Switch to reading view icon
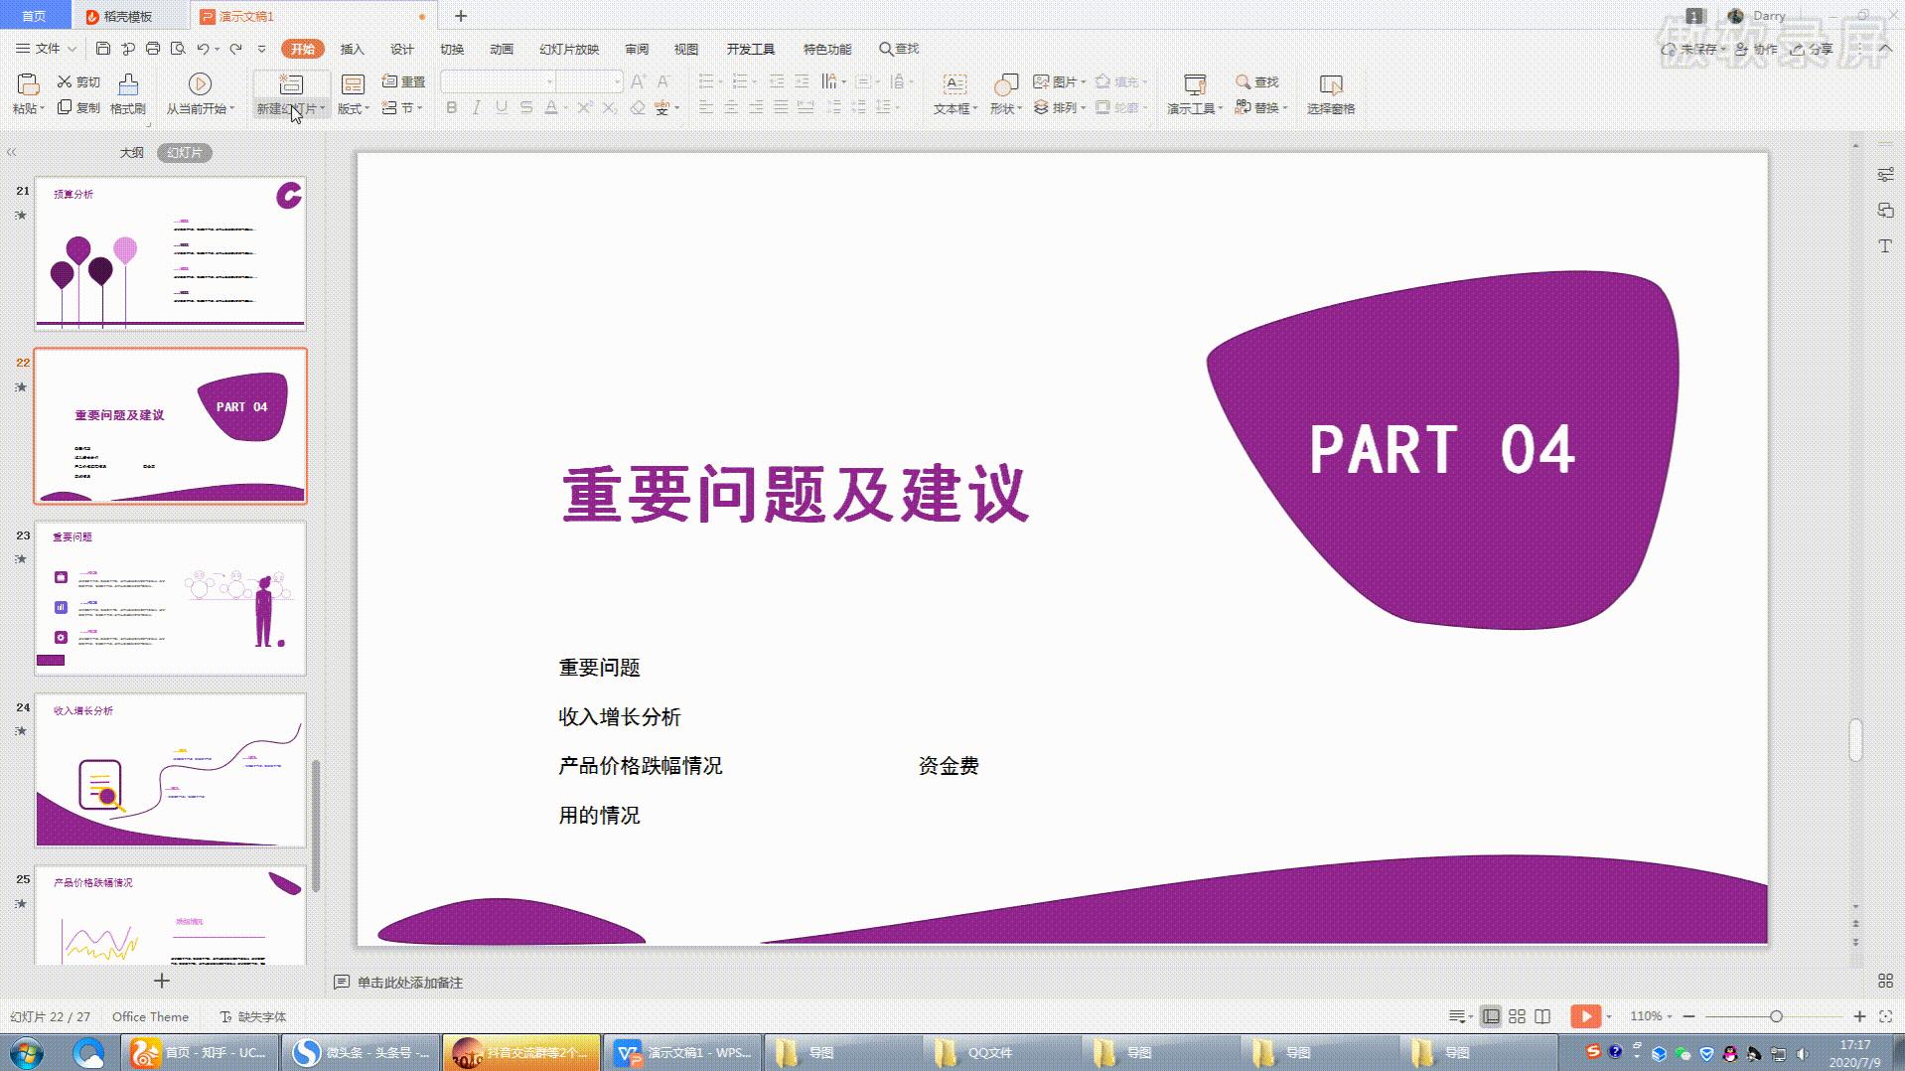 tap(1542, 1016)
